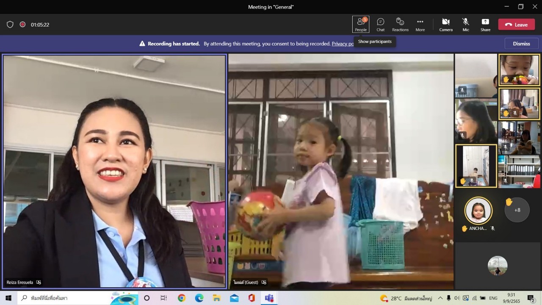The width and height of the screenshot is (542, 305).
Task: Click the taskbar search box
Action: [77, 298]
